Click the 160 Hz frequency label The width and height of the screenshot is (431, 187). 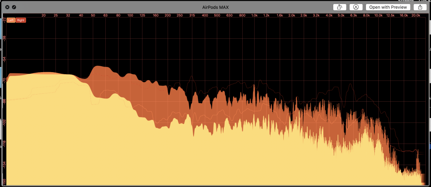[x=155, y=16]
